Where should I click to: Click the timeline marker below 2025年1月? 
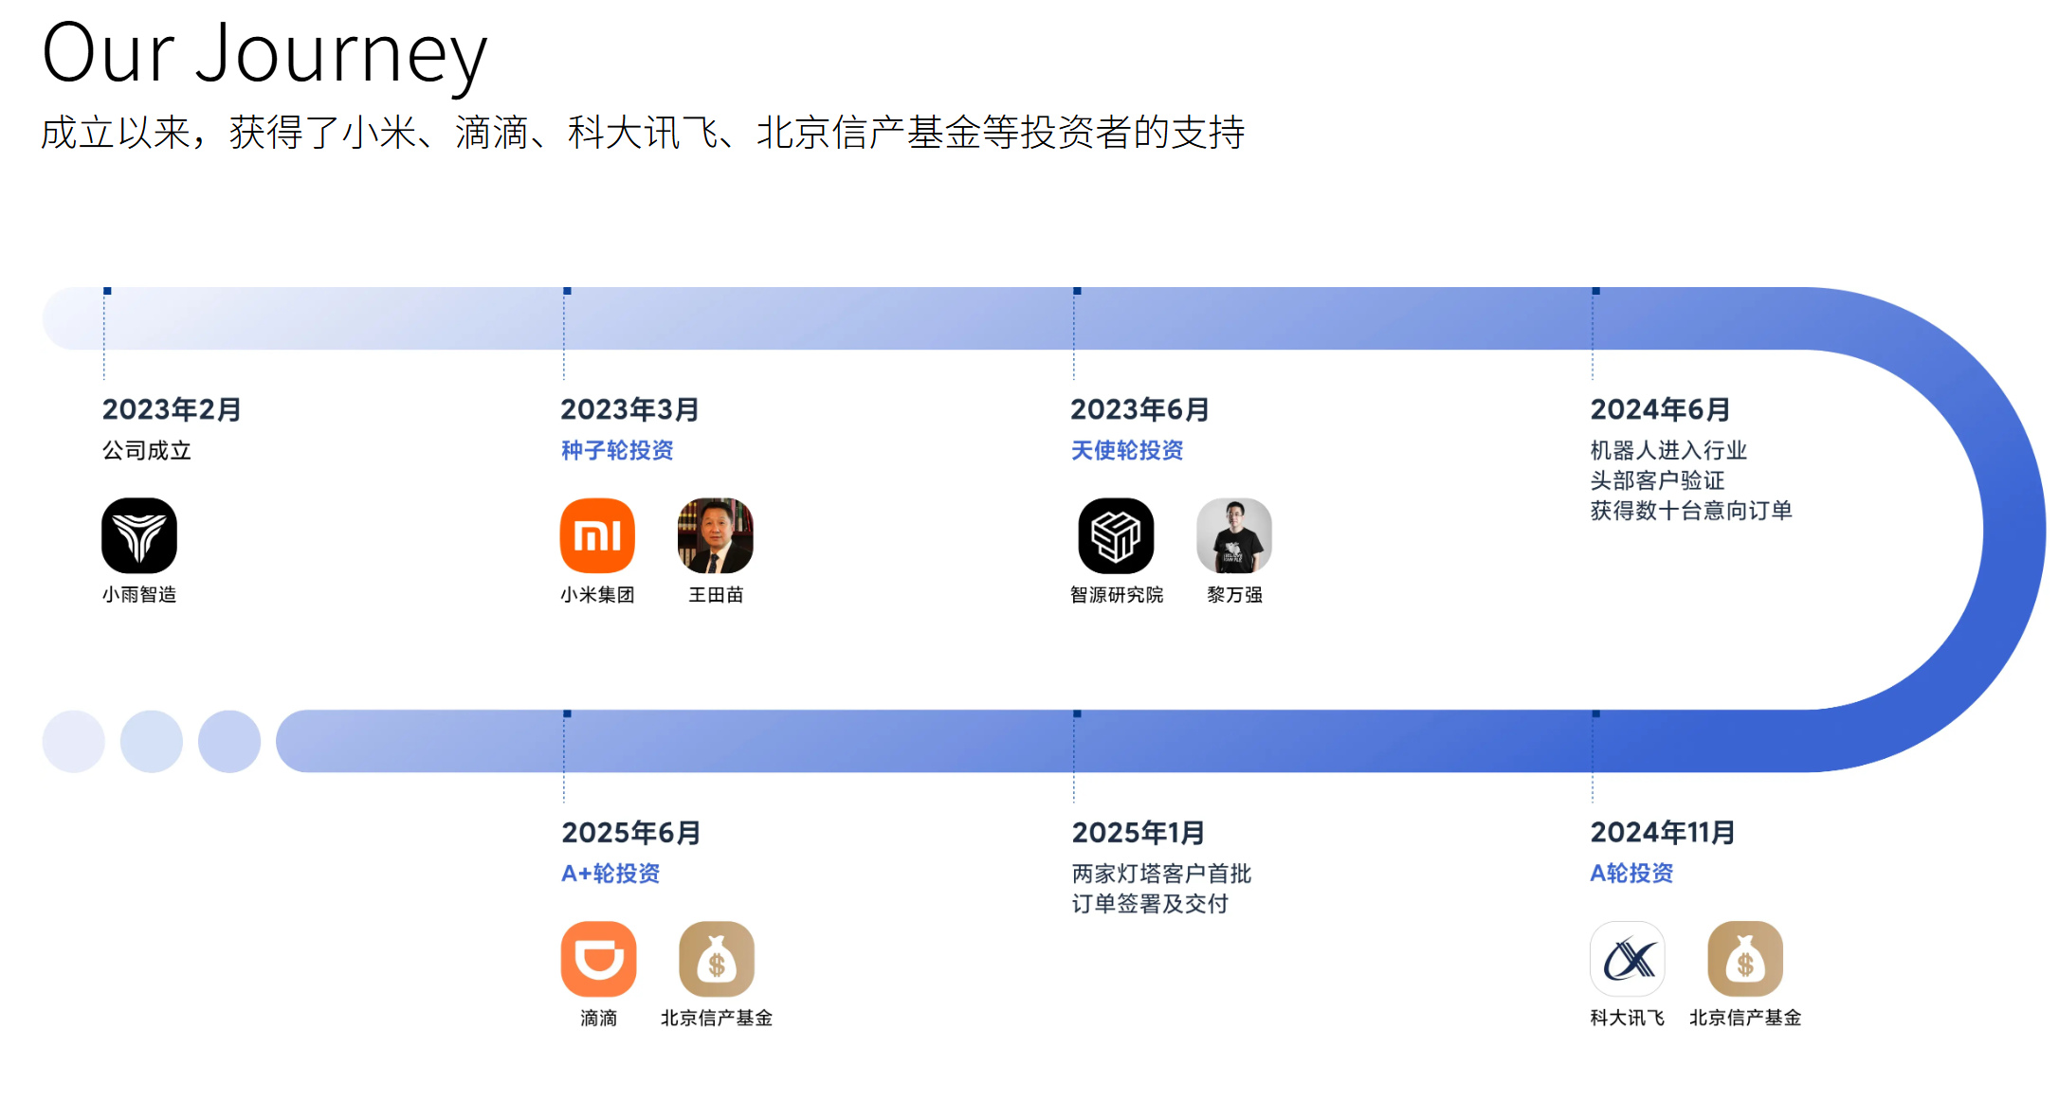[x=1075, y=715]
